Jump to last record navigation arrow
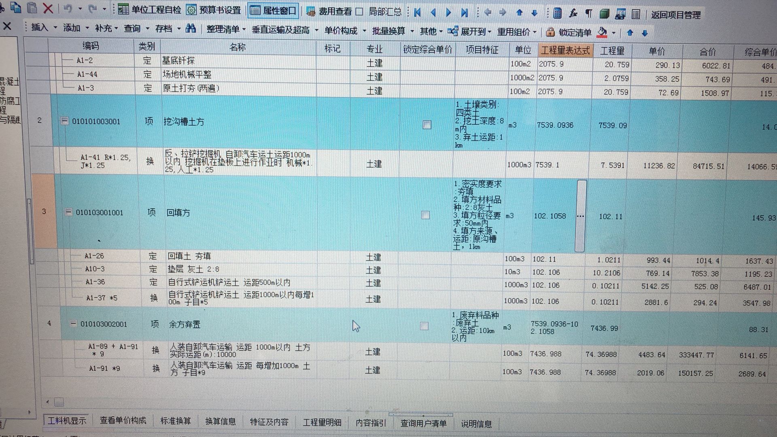The width and height of the screenshot is (777, 437). (x=465, y=13)
